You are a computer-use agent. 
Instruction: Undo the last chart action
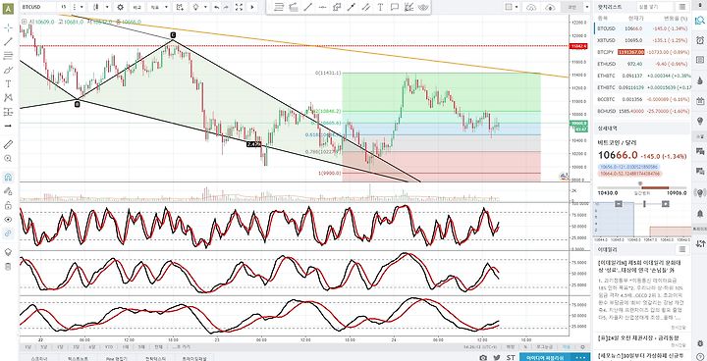click(x=217, y=7)
